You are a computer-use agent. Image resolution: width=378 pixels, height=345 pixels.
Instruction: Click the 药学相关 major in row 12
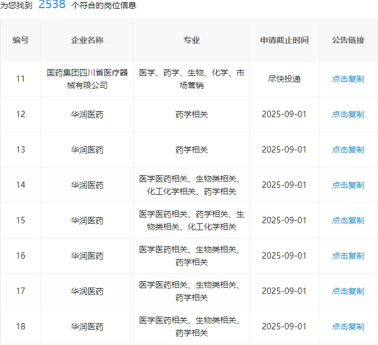pos(192,114)
